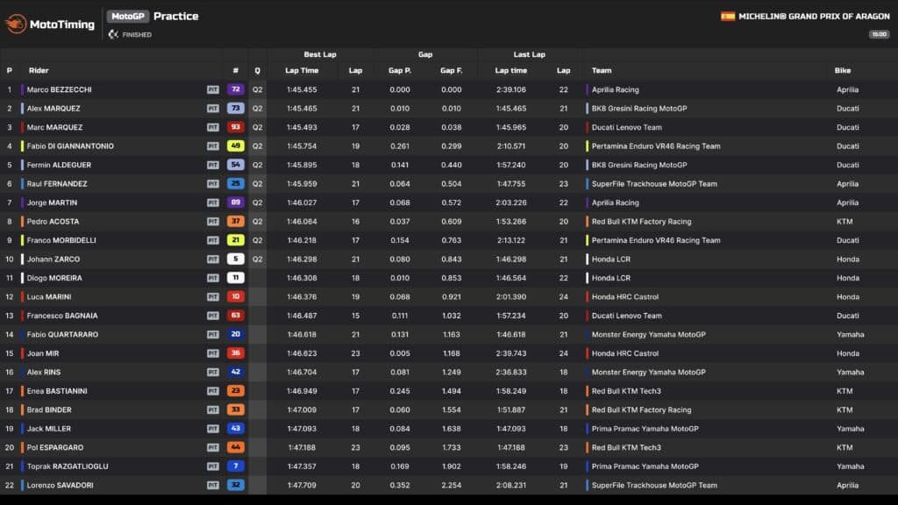This screenshot has width=898, height=505.
Task: Click the PIT icon for Lorenzo Savadori
Action: coord(213,486)
